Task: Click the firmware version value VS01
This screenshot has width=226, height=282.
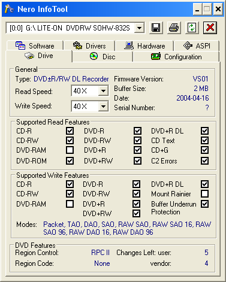Action: [201, 79]
